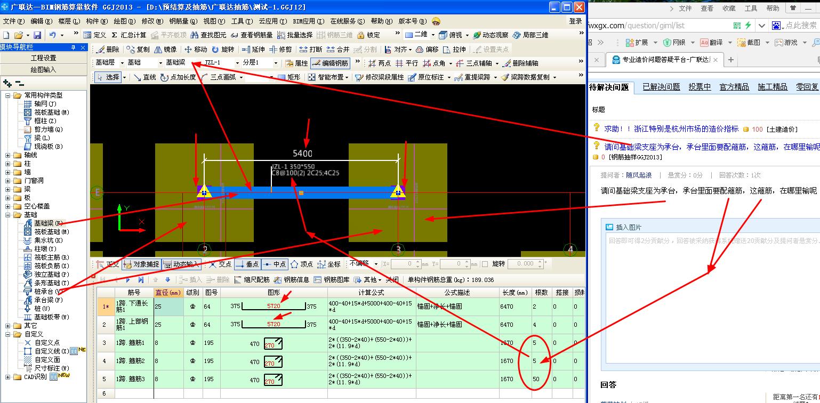Click the 登录 login button
This screenshot has width=820, height=403.
575,21
